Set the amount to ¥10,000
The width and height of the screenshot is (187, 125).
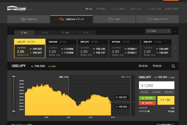tap(157, 92)
